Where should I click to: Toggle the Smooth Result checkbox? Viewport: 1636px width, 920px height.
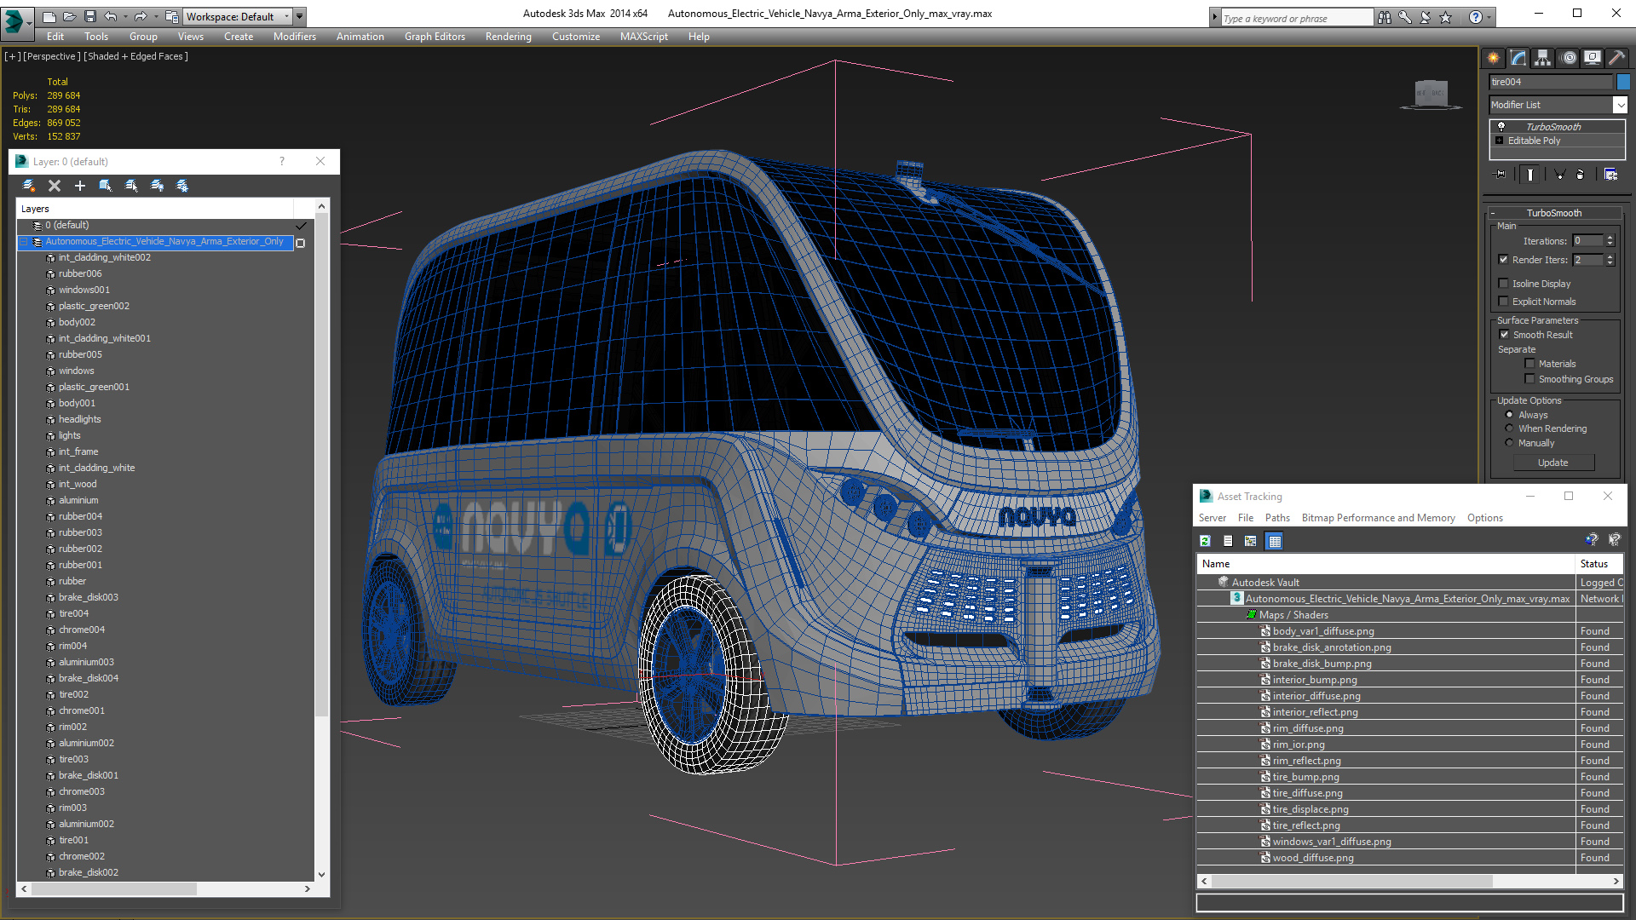(1504, 335)
